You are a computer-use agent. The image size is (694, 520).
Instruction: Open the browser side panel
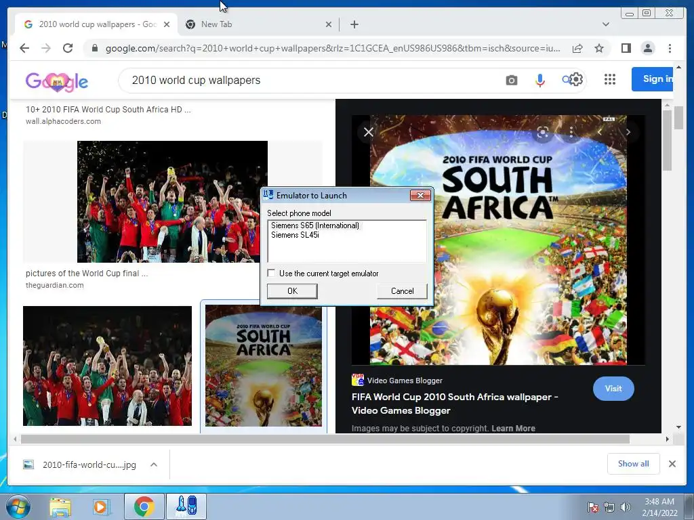coord(626,48)
